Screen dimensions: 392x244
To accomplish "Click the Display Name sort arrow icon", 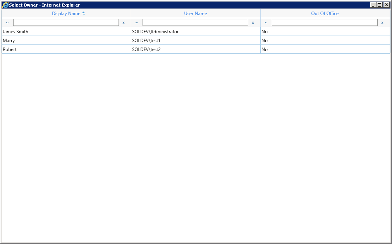I will [84, 14].
